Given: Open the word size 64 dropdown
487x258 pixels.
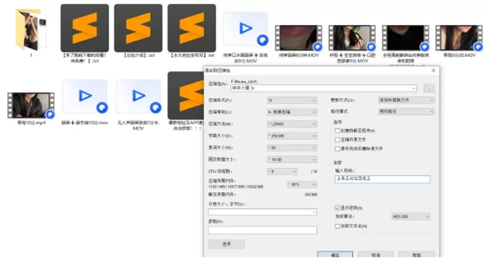Looking at the screenshot, I should click(x=292, y=148).
